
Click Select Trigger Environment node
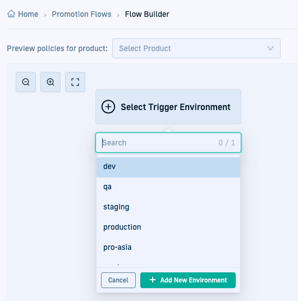pyautogui.click(x=168, y=107)
